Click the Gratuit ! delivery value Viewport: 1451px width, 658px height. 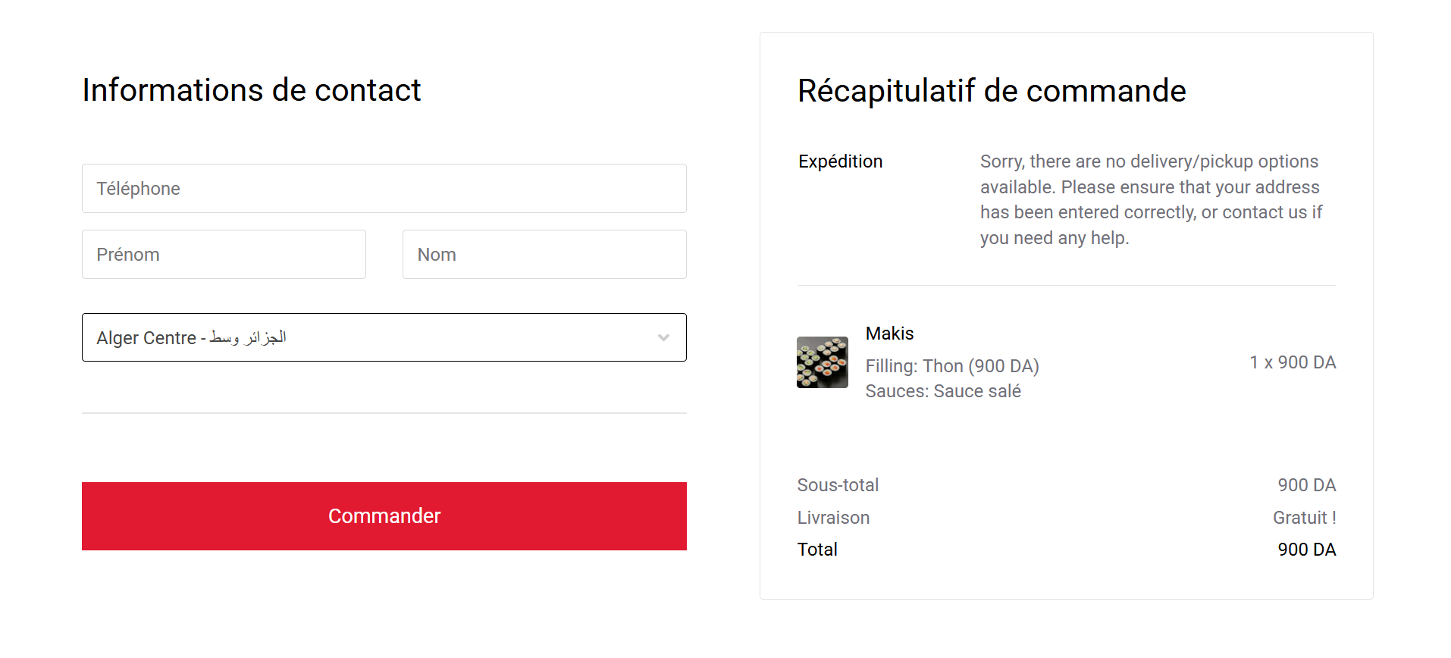click(1304, 518)
